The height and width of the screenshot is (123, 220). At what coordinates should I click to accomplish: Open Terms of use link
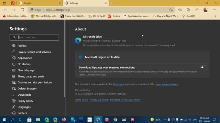click(x=81, y=100)
